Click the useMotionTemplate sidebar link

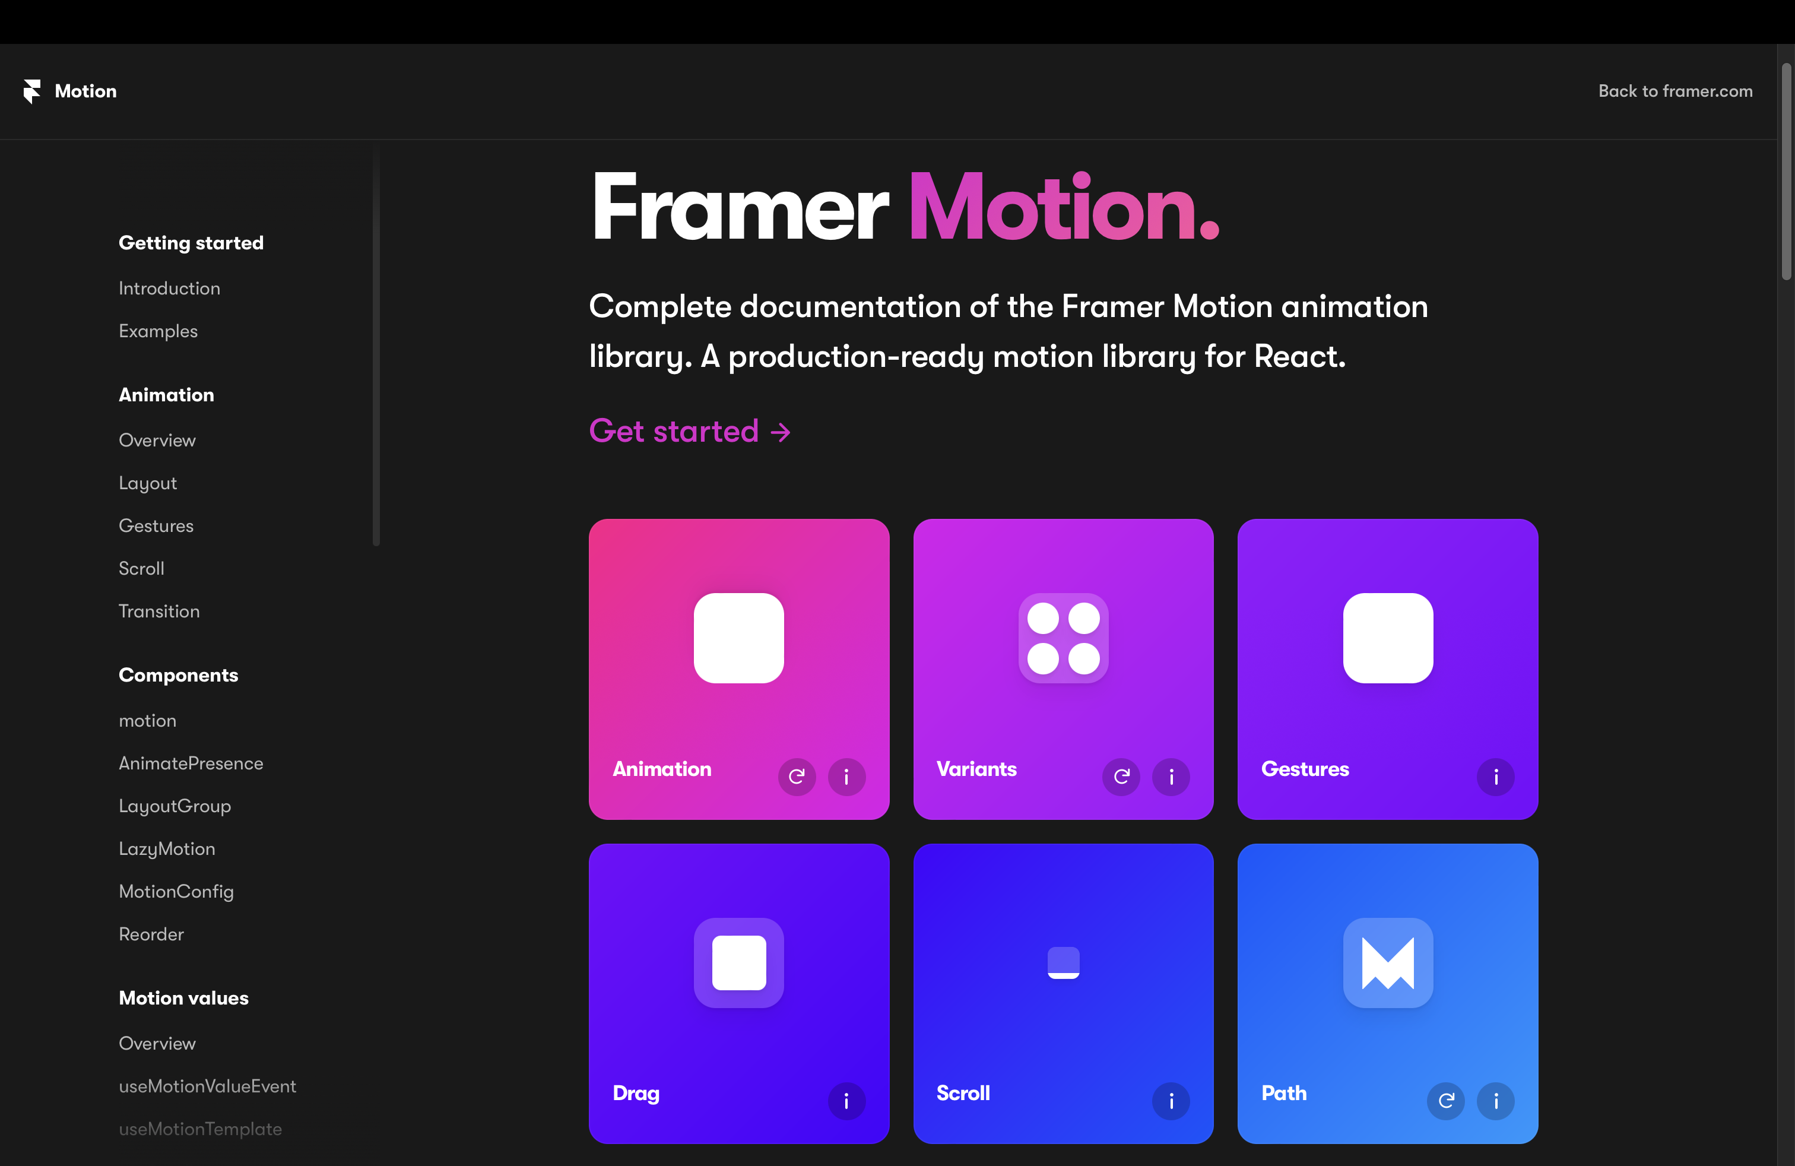[x=200, y=1127]
